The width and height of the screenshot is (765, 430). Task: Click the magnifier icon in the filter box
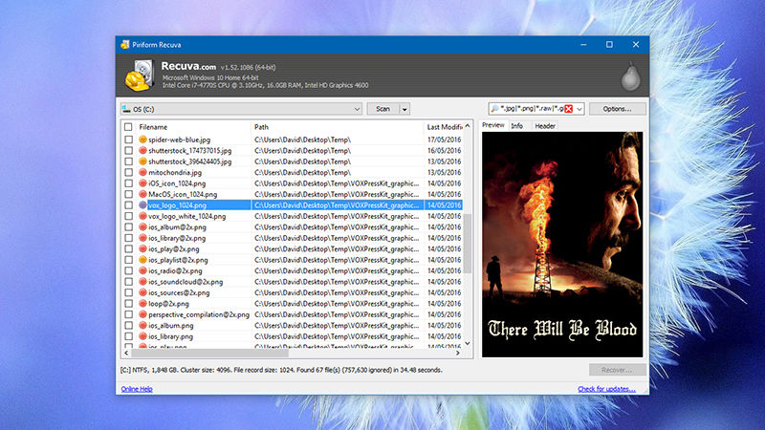(x=493, y=109)
